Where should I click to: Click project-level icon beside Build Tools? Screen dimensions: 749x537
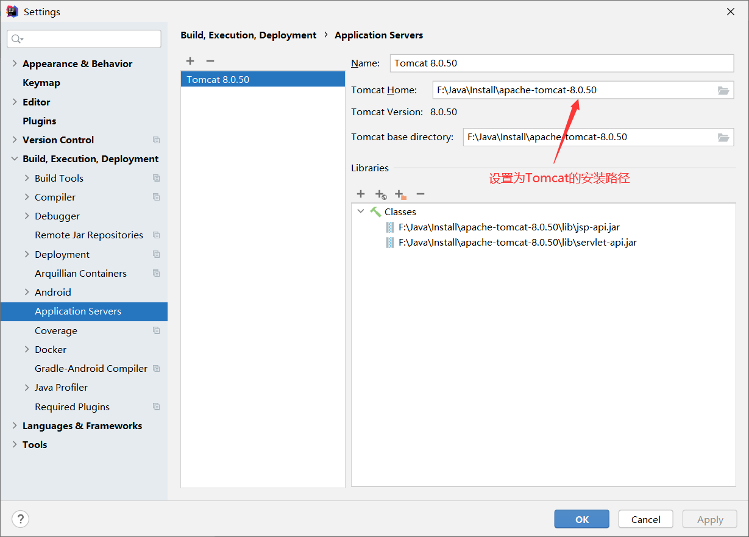157,178
